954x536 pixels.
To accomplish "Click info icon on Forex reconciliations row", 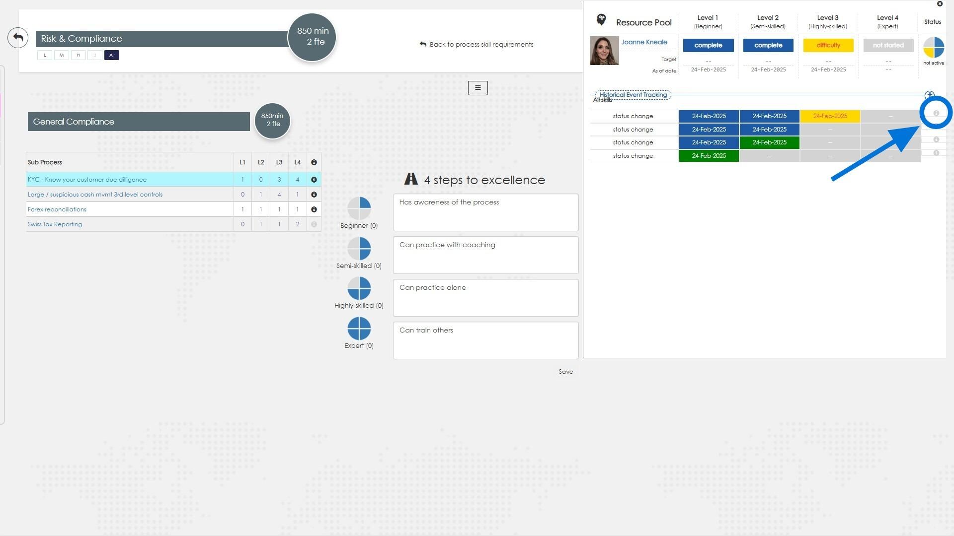I will click(314, 209).
